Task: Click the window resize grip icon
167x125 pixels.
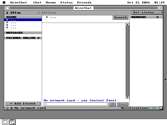Action: click(161, 108)
